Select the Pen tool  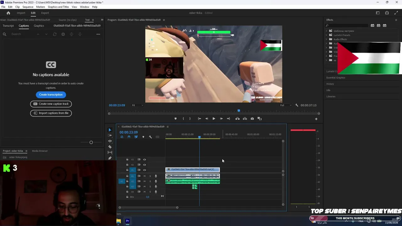110,158
